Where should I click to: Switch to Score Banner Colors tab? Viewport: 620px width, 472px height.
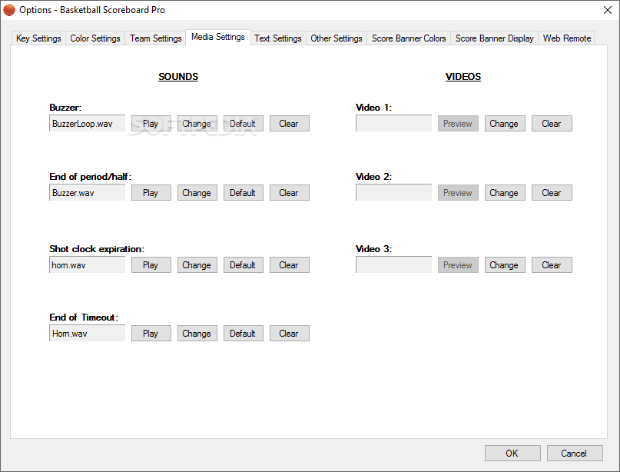click(409, 38)
